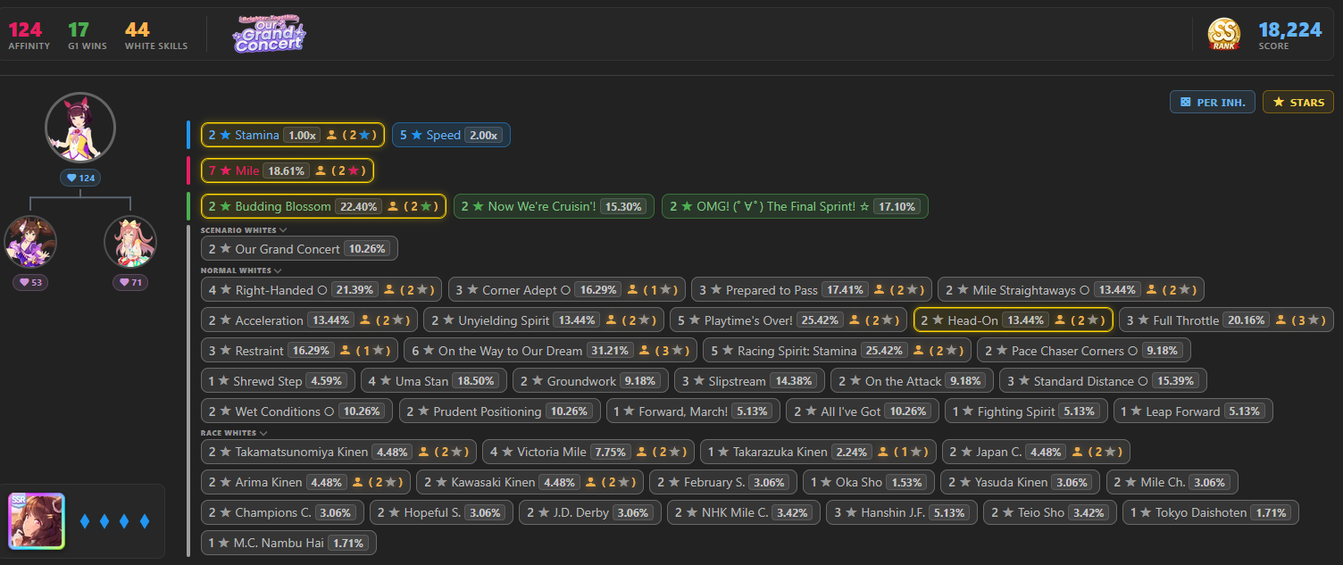
Task: Click the Full Throttle chip
Action: coord(1227,320)
